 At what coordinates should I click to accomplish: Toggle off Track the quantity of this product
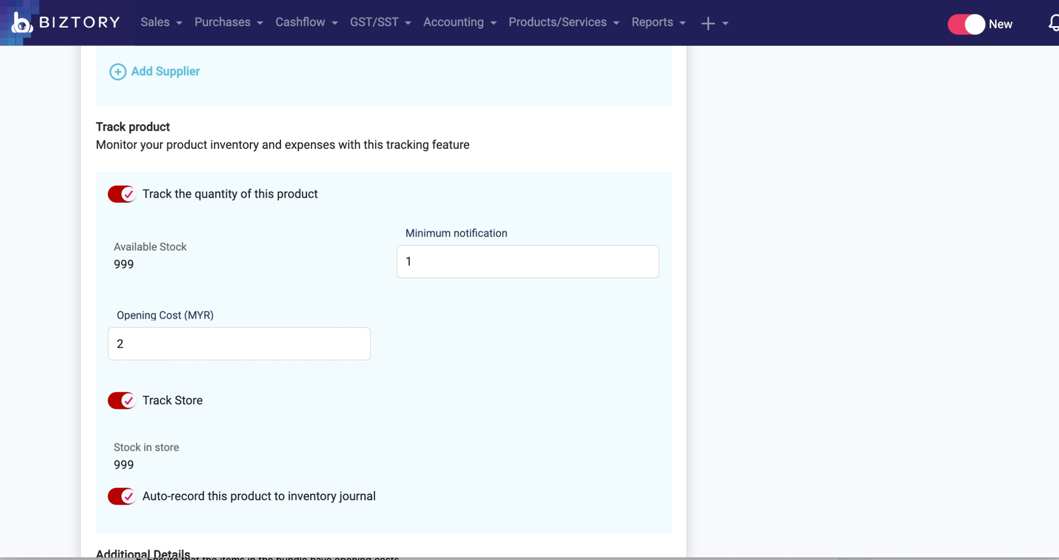point(122,194)
